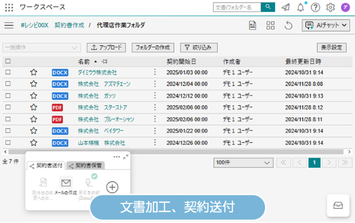Expand the AIチャット dropdown
Viewport: 355px width, 223px height.
click(326, 25)
